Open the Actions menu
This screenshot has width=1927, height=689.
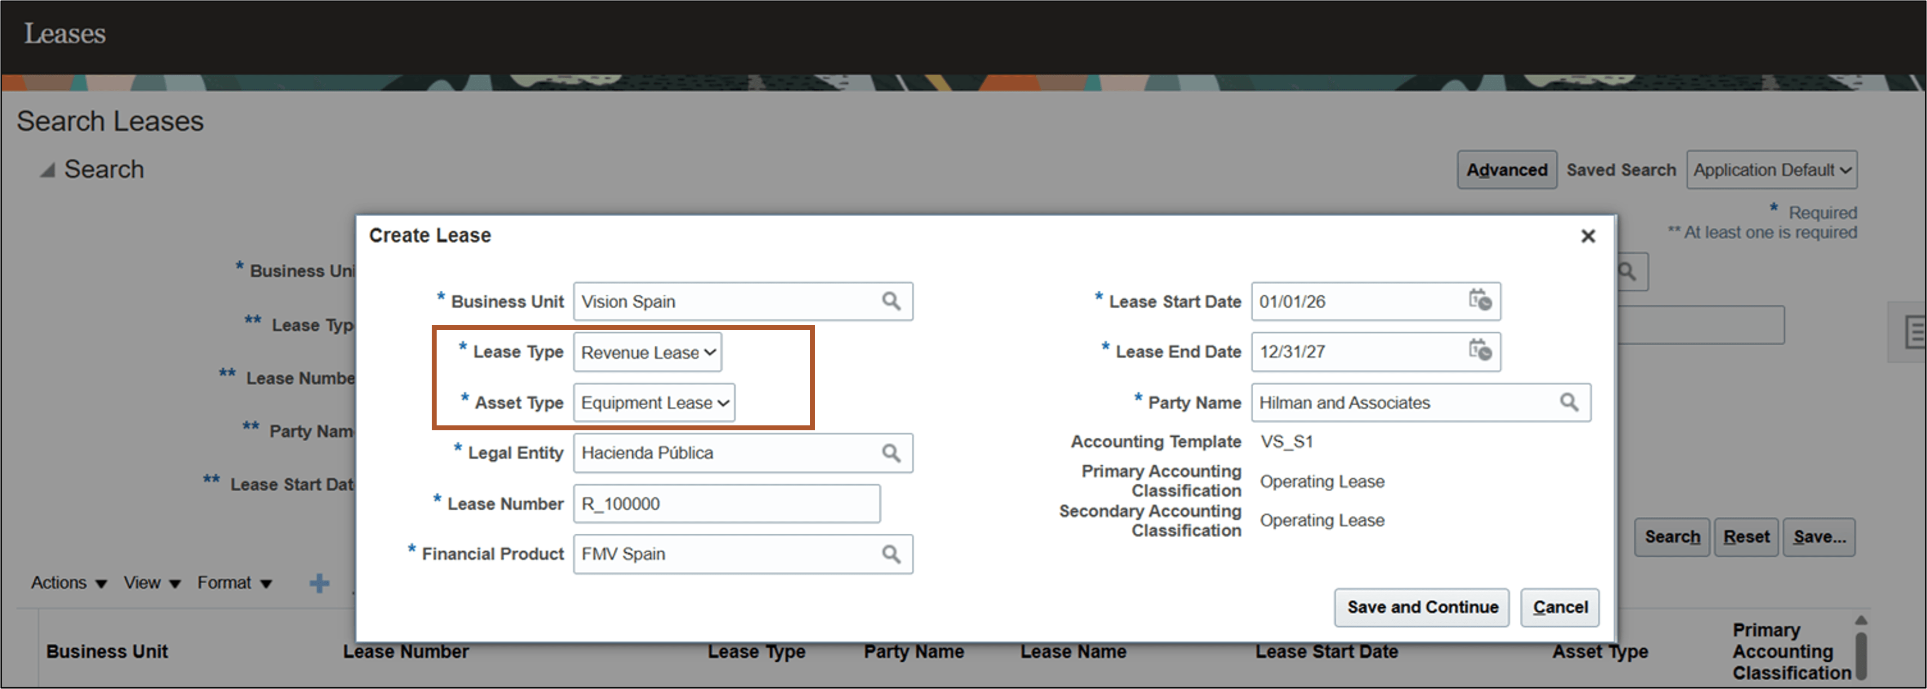coord(68,582)
